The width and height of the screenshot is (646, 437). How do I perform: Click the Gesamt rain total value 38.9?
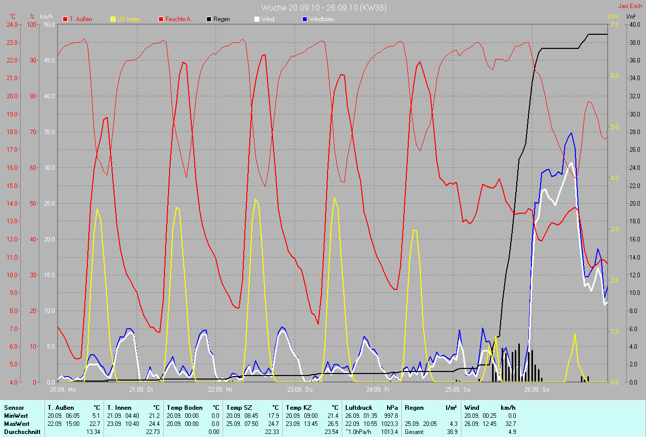[452, 432]
